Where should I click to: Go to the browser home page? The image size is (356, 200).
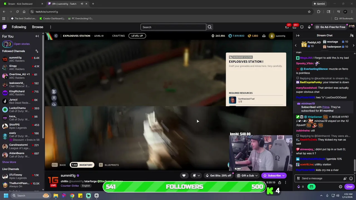click(24, 12)
